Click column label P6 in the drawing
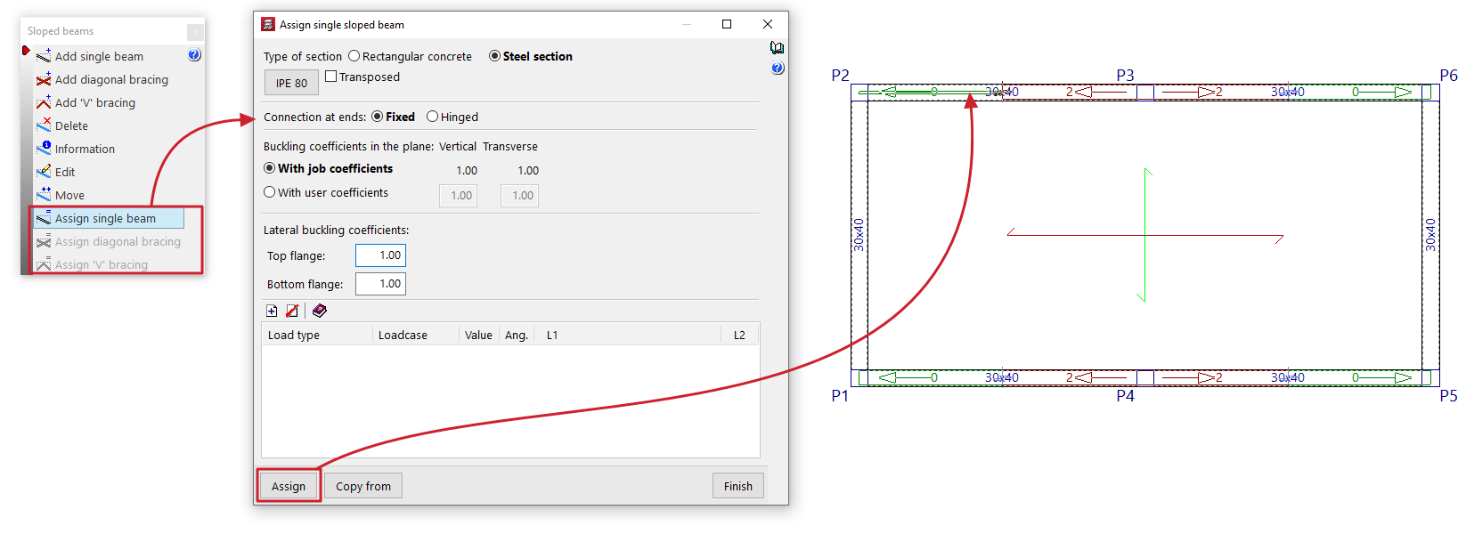 coord(1449,76)
